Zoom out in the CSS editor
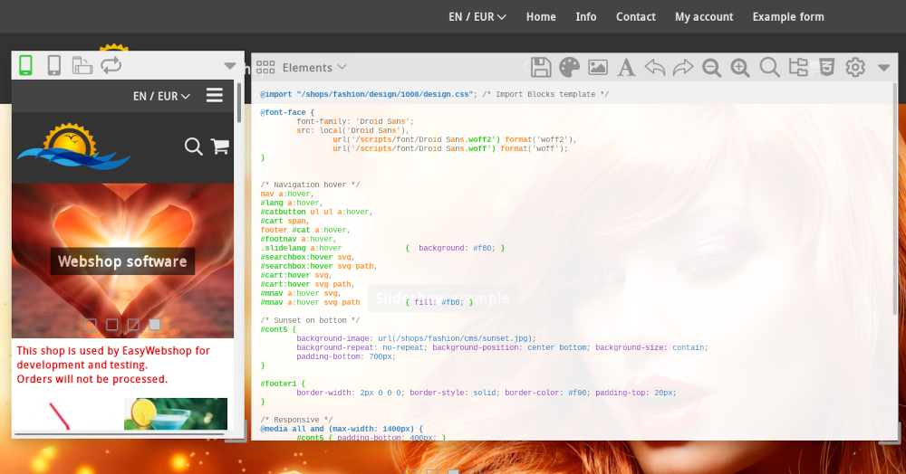Viewport: 906px width, 474px height. pos(712,68)
